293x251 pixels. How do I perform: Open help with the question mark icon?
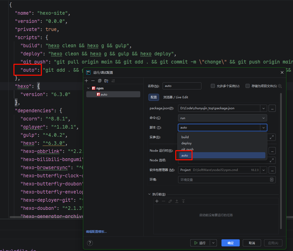[90, 243]
